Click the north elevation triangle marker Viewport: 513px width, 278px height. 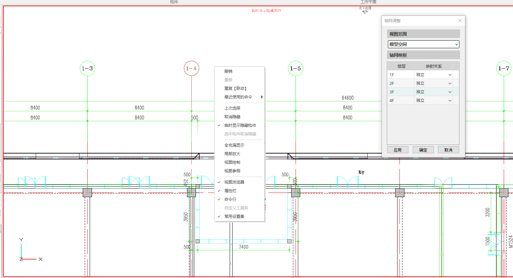pyautogui.click(x=365, y=12)
